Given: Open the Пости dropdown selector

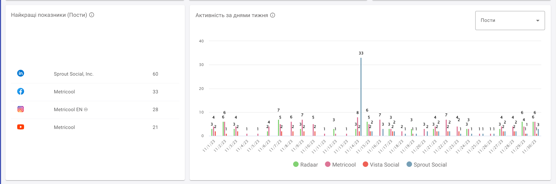Looking at the screenshot, I should [x=510, y=21].
